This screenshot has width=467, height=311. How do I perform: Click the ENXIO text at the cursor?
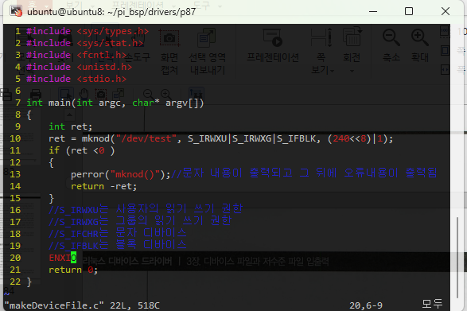click(x=63, y=258)
